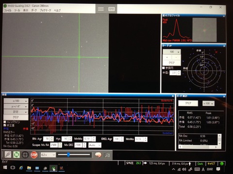Open the volume control in system tray

pyautogui.click(x=184, y=169)
